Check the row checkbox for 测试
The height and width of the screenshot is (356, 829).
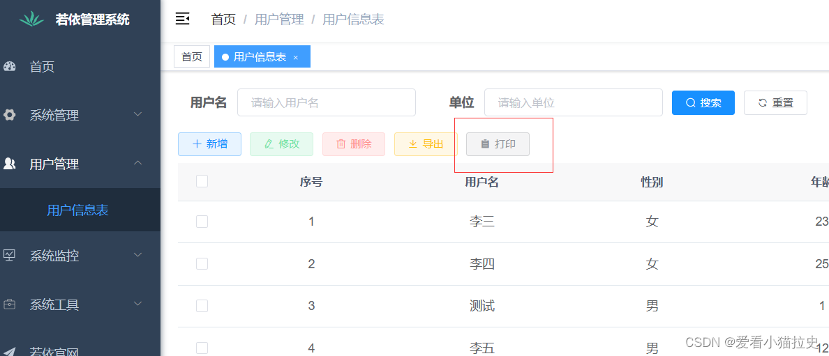tap(202, 306)
